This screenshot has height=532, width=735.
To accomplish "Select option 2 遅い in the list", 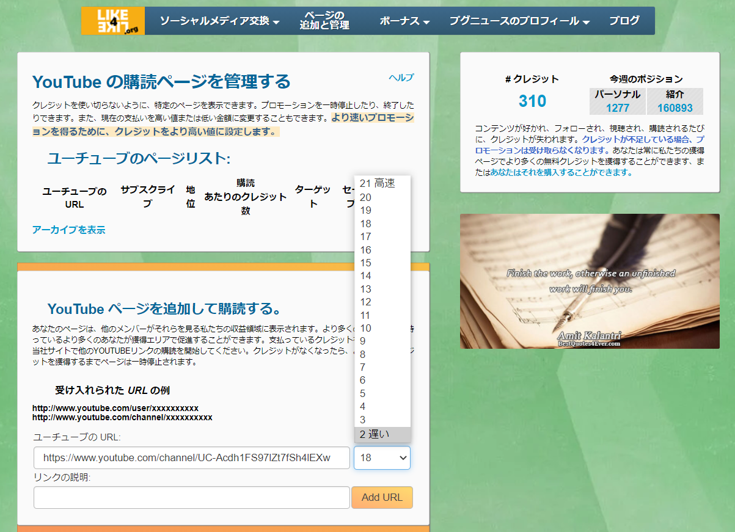I will 382,434.
